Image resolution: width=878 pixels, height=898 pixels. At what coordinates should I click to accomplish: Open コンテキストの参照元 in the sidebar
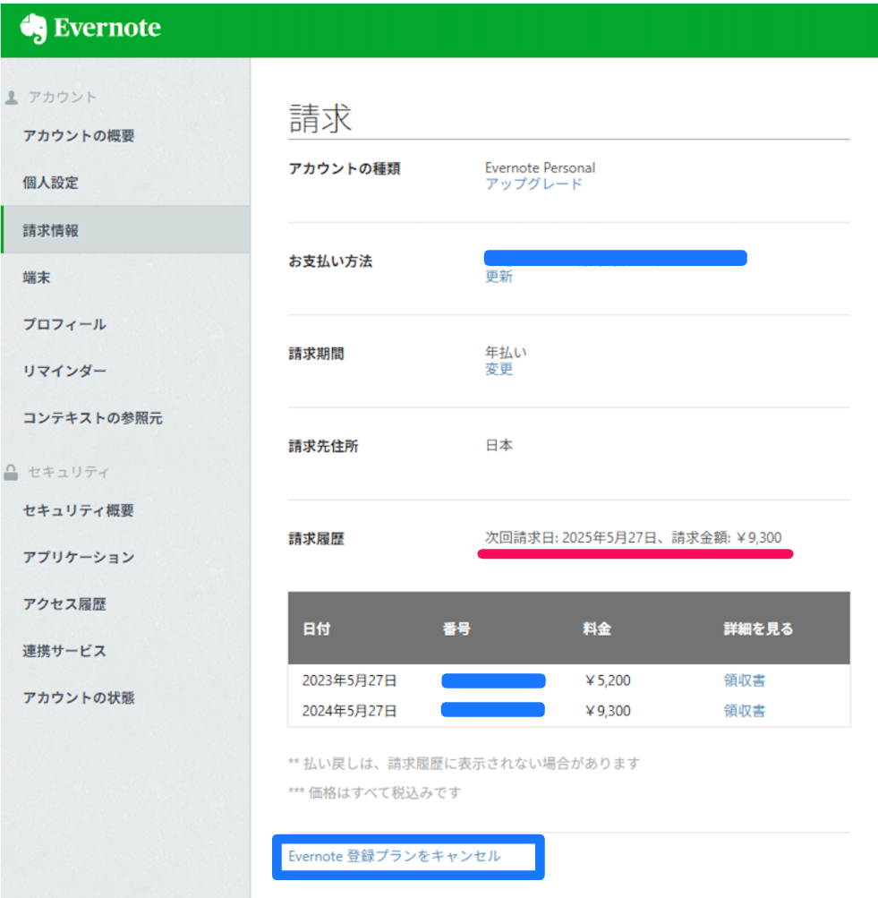(93, 418)
